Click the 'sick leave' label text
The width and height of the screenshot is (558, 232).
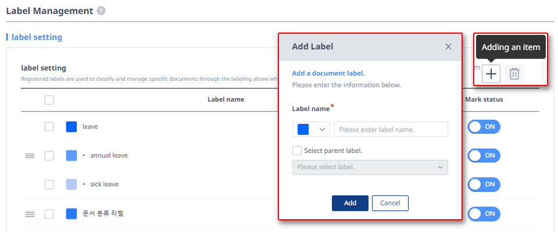104,184
